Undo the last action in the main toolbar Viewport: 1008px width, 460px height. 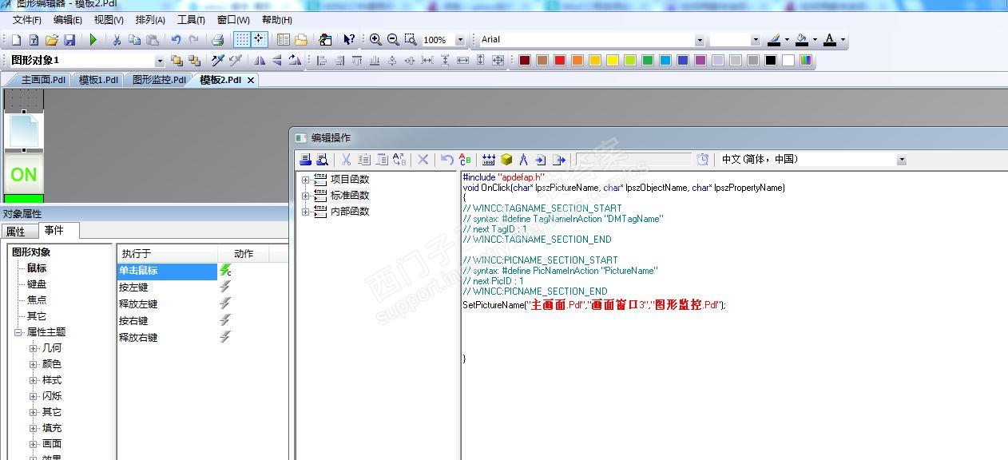click(x=176, y=40)
